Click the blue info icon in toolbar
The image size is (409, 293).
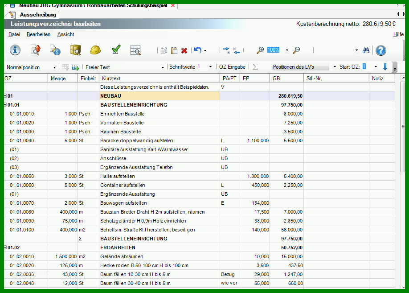[x=15, y=50]
